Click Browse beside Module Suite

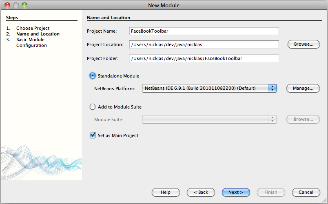coord(303,119)
